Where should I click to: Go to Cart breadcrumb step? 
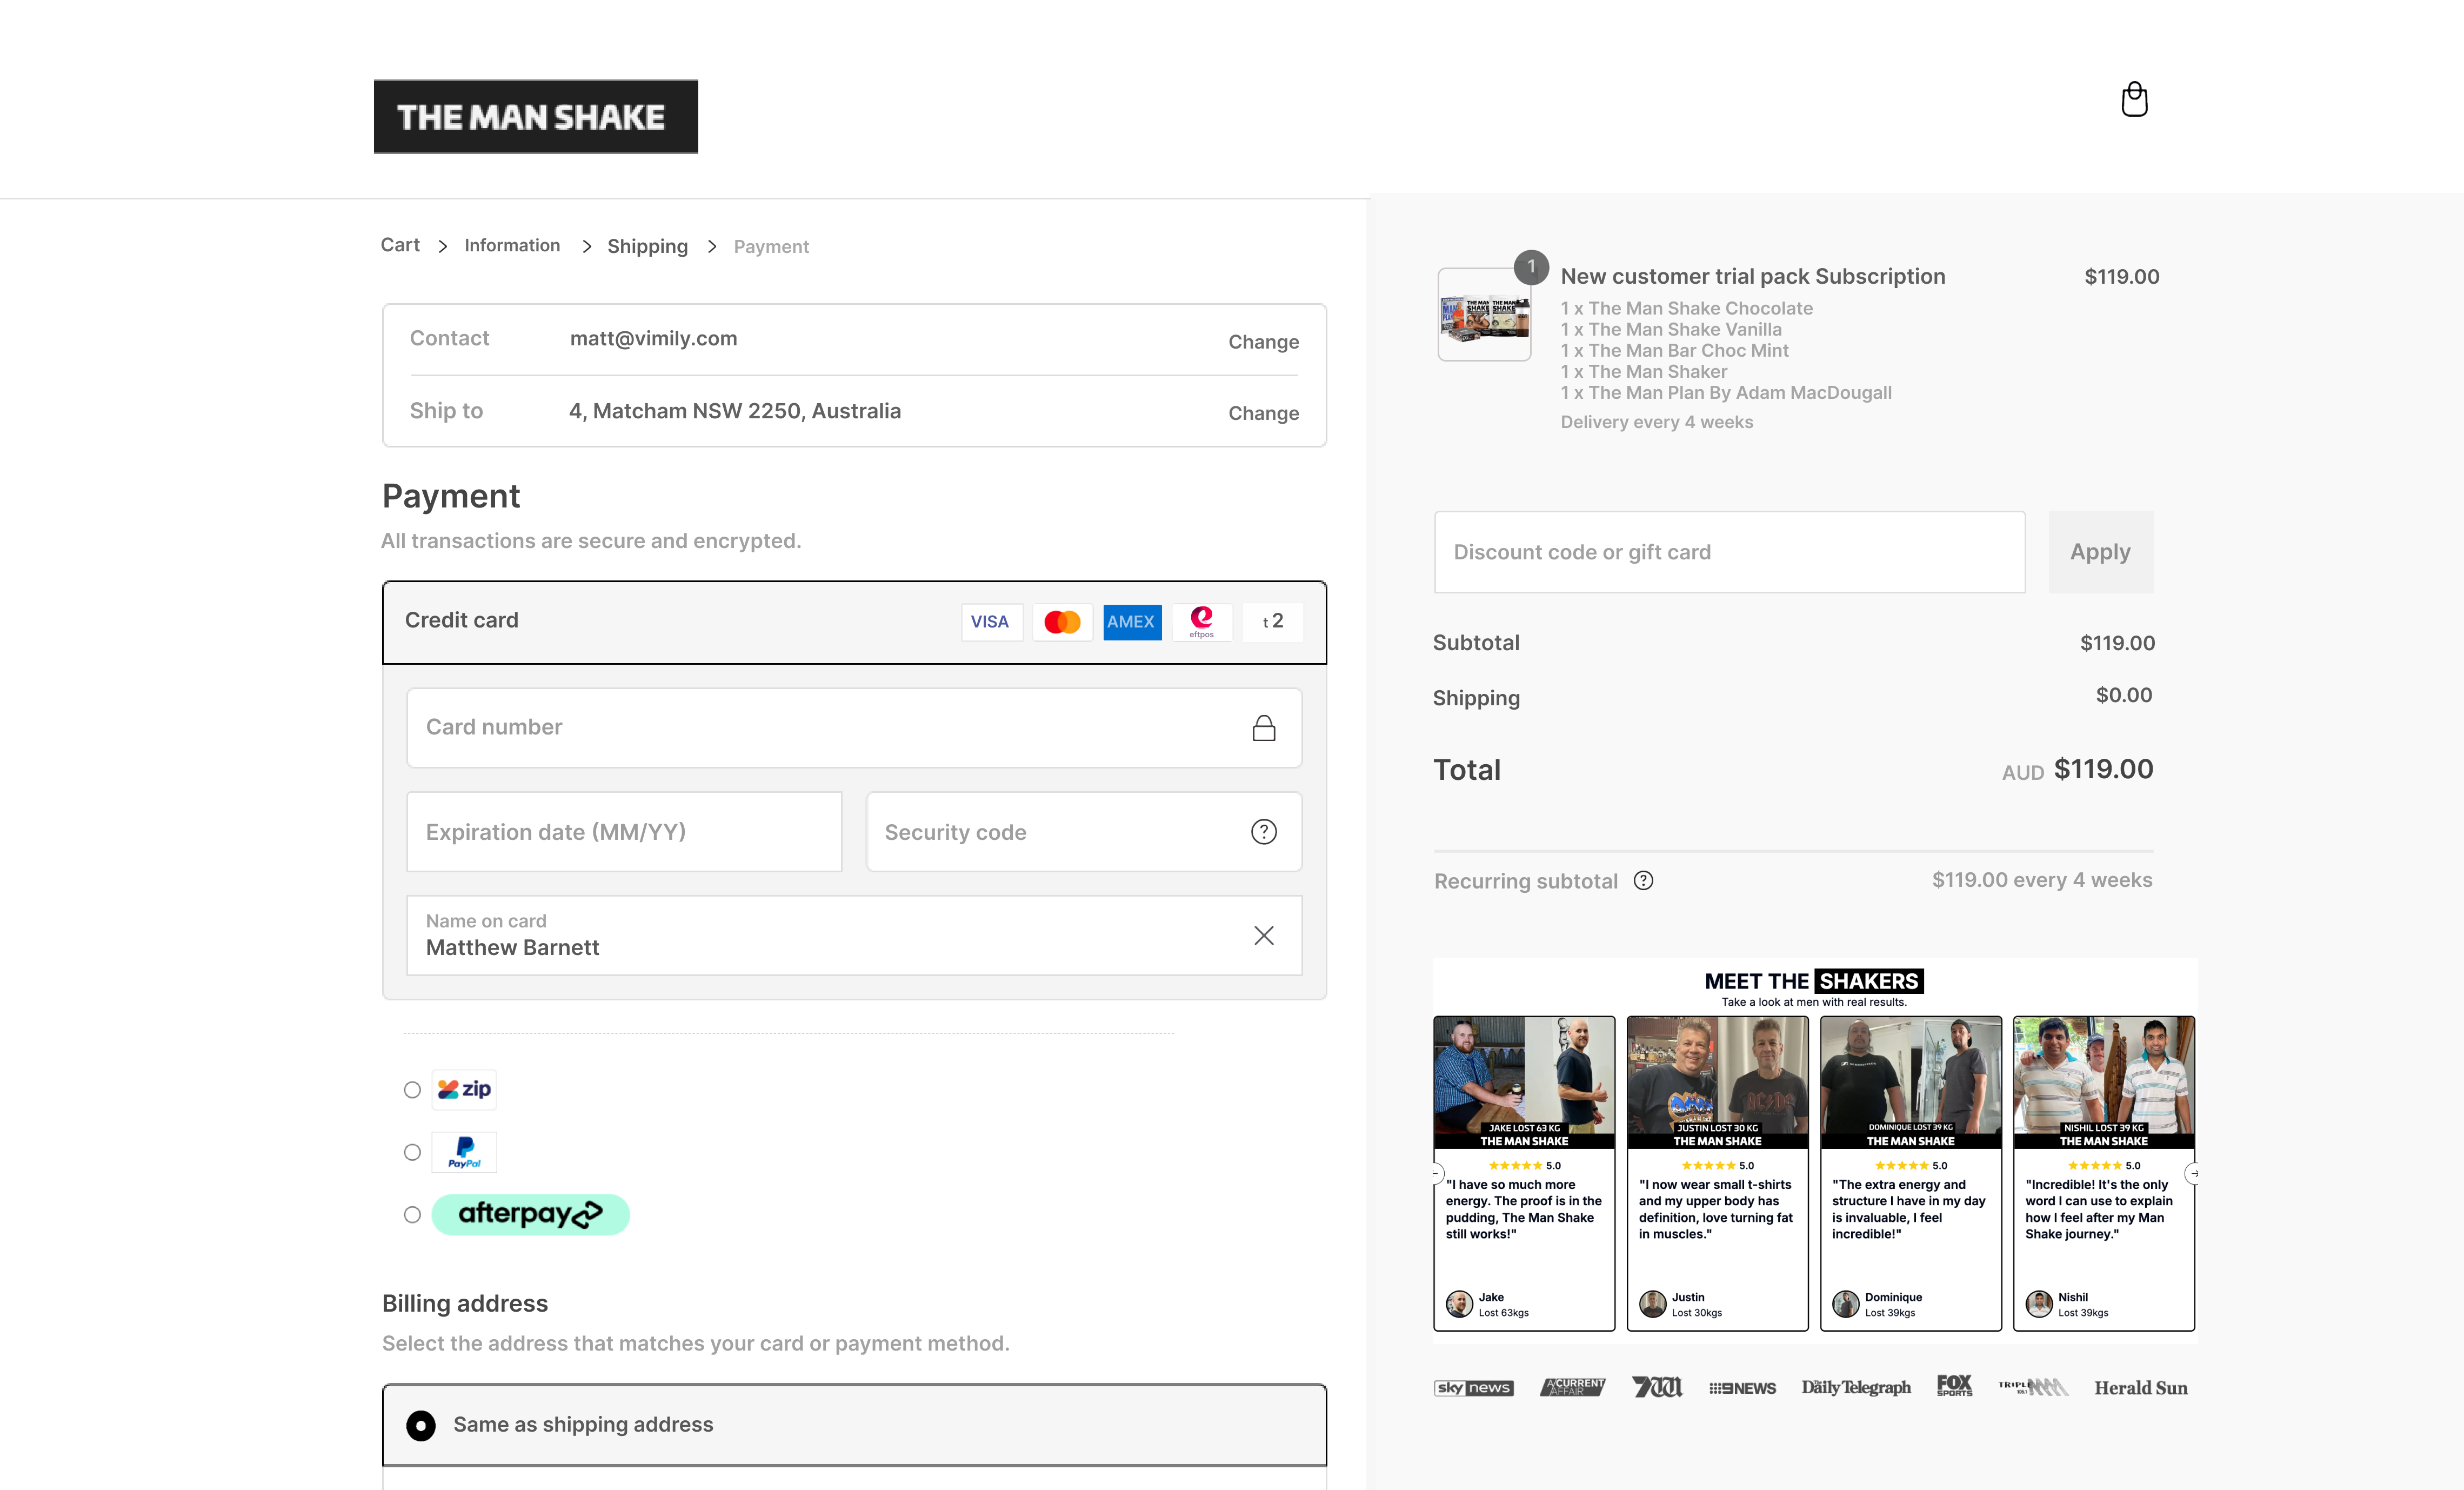[400, 245]
